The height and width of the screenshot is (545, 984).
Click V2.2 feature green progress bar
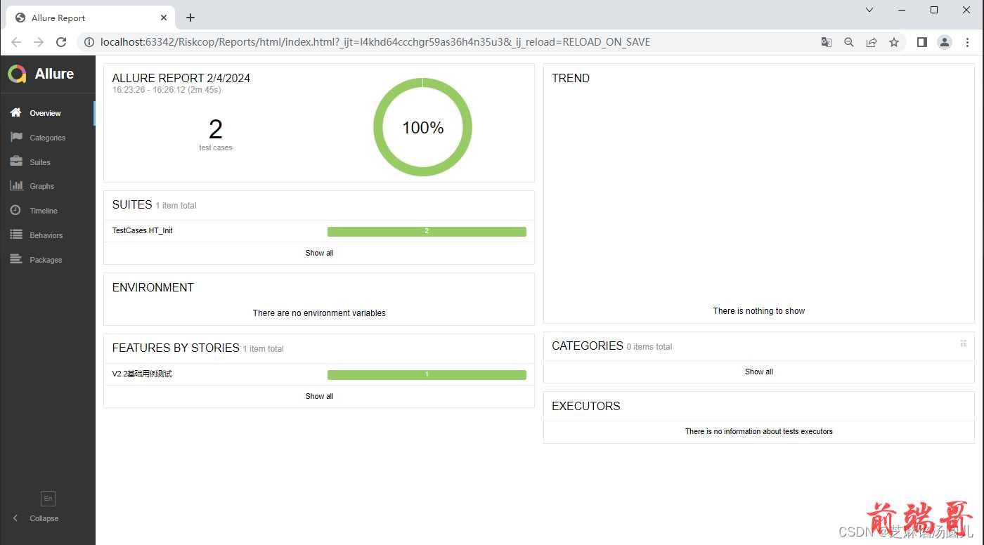click(427, 375)
